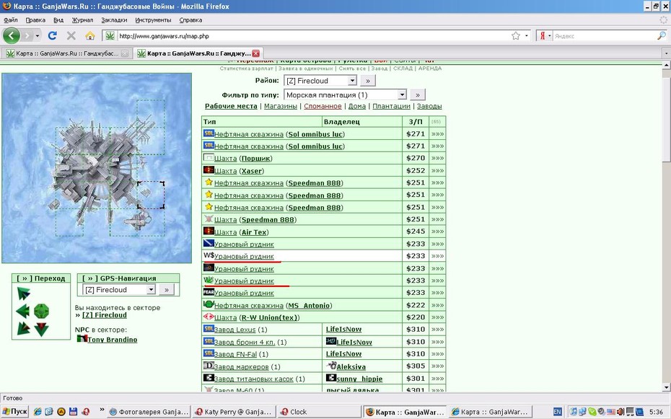Click the green octagon center navigation icon
The image size is (671, 419).
(42, 311)
